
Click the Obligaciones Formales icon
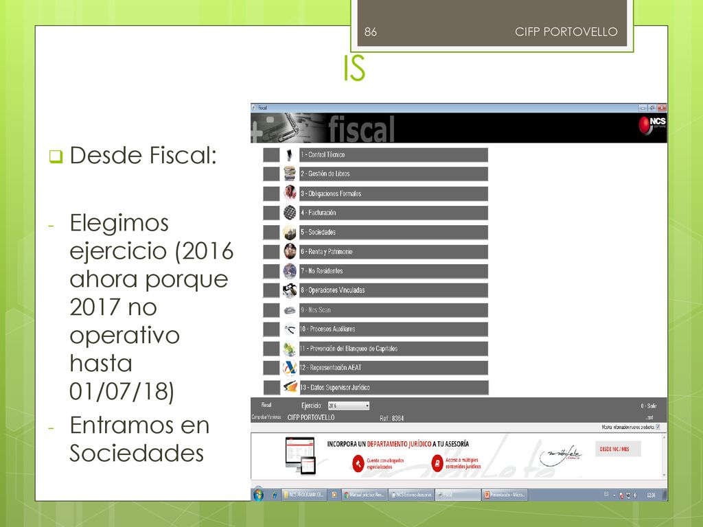[x=290, y=194]
